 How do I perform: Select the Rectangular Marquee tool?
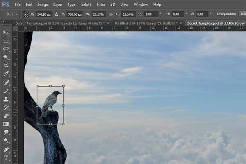(x=6, y=41)
